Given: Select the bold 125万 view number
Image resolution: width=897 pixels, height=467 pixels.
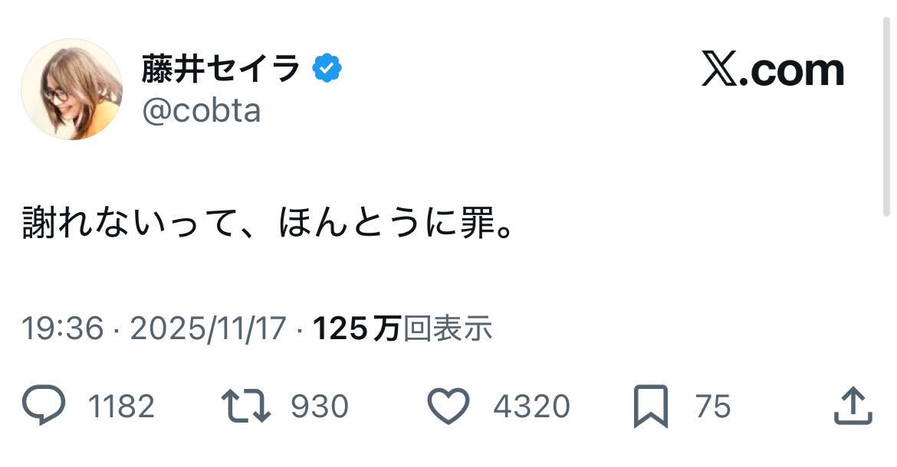Looking at the screenshot, I should pyautogui.click(x=356, y=329).
